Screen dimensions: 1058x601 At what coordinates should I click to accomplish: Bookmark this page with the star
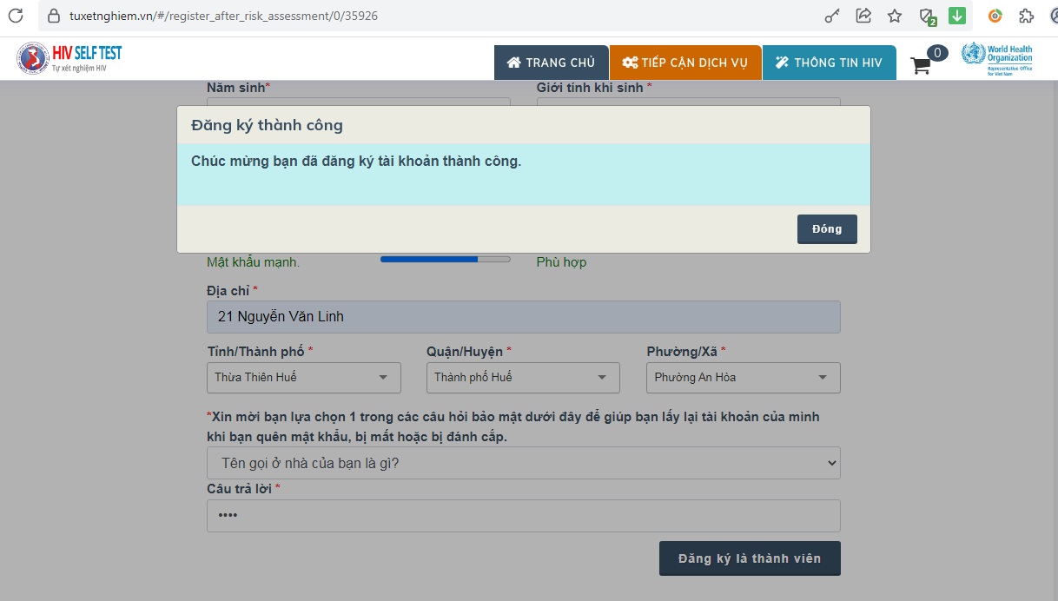coord(895,16)
